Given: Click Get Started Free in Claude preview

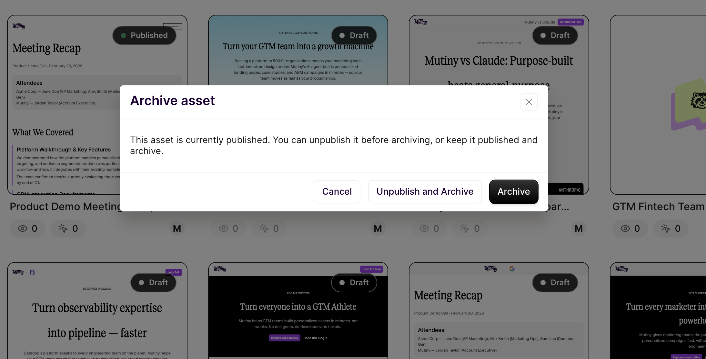Looking at the screenshot, I should 570,22.
